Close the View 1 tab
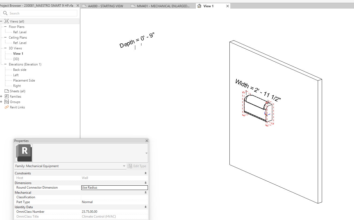This screenshot has width=354, height=220. (x=228, y=6)
